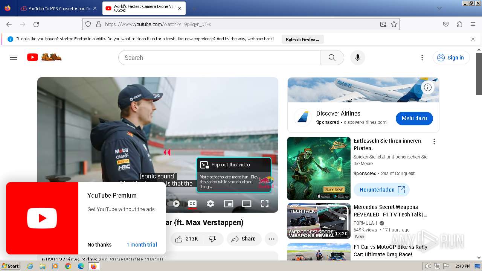The width and height of the screenshot is (482, 271).
Task: Launch Internet Explorer from taskbar
Action: tap(30, 266)
